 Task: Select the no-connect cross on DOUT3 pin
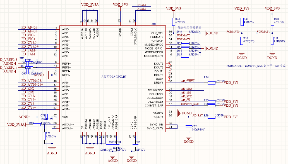[170, 64]
